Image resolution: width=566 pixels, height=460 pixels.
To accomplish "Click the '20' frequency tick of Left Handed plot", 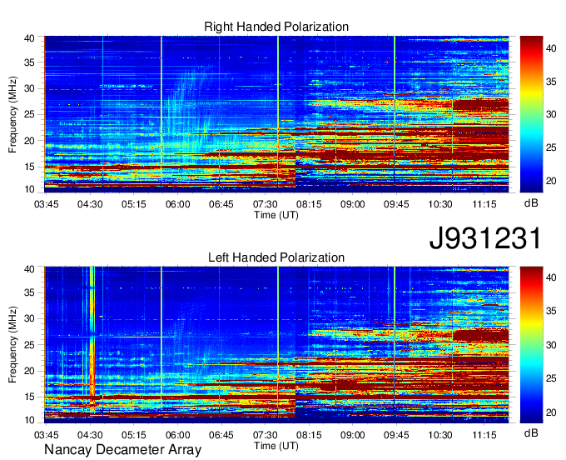I will [29, 371].
